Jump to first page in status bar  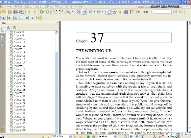[x=43, y=137]
